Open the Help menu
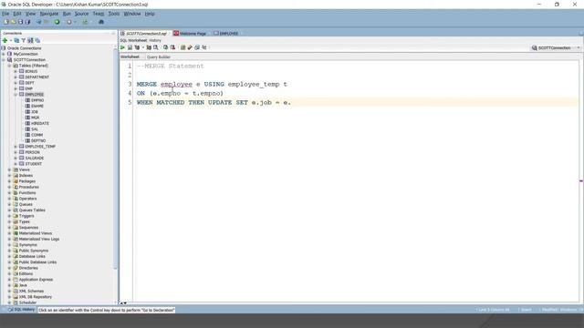 coord(150,14)
